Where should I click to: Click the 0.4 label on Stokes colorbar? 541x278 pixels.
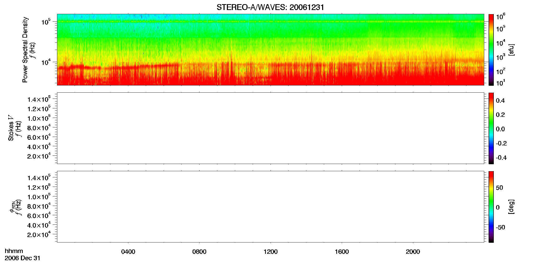500,101
